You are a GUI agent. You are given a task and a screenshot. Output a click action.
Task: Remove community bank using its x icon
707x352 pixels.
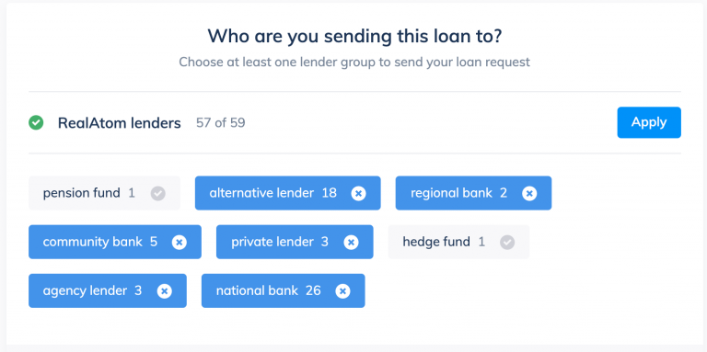[x=179, y=242]
